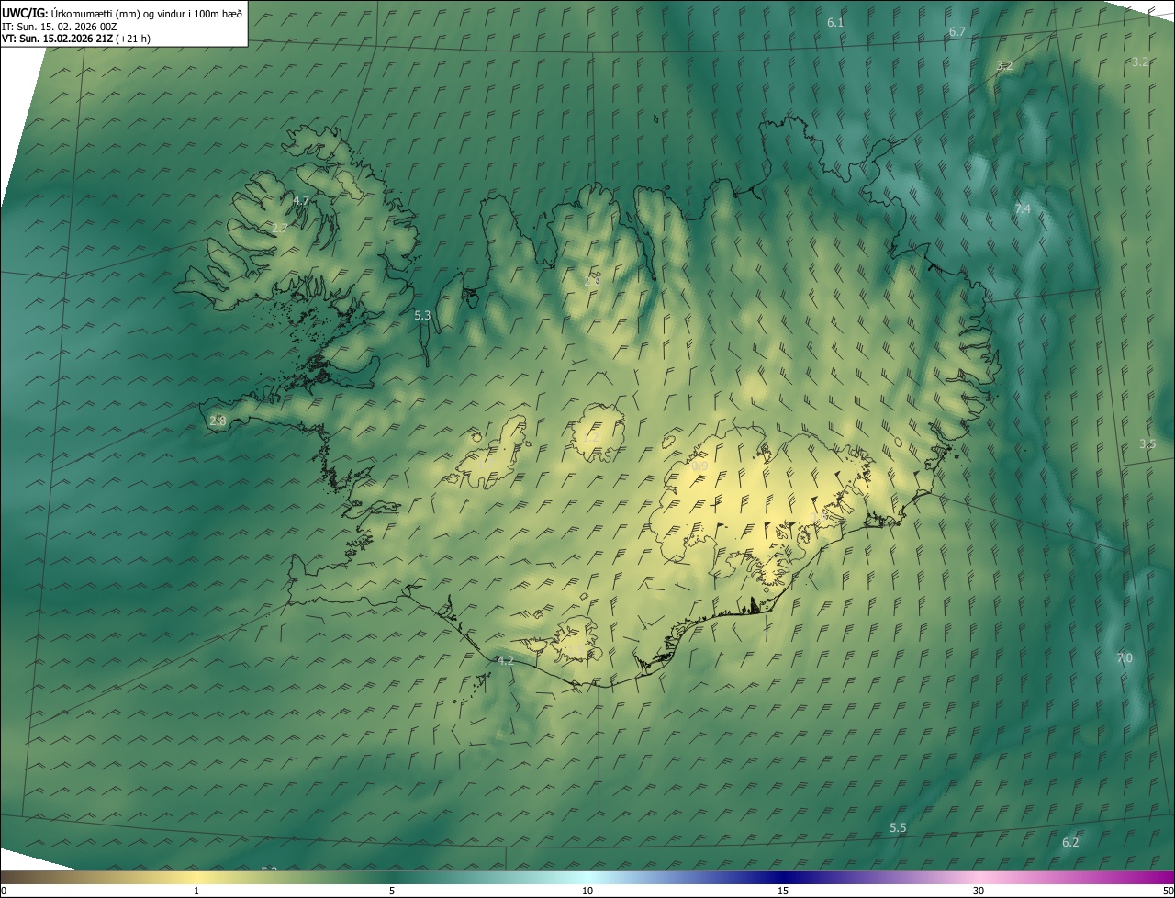Pick the brown colour at the scale start
1175x898 pixels.
(7, 878)
